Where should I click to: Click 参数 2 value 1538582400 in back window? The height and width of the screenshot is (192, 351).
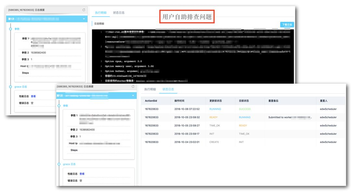pyautogui.click(x=38, y=53)
